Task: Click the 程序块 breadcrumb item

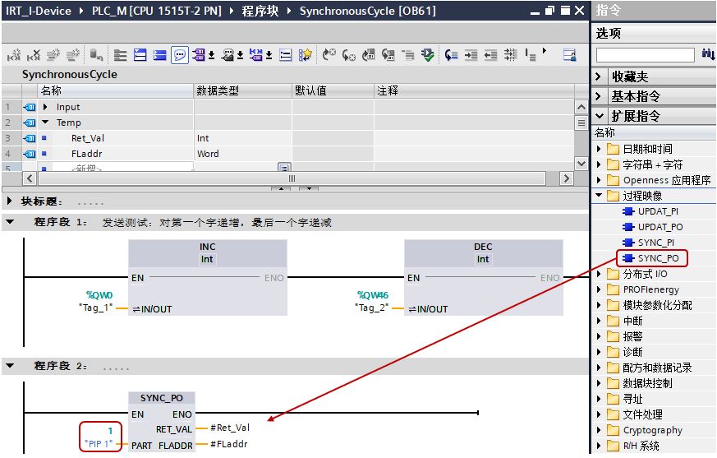Action: pyautogui.click(x=260, y=11)
